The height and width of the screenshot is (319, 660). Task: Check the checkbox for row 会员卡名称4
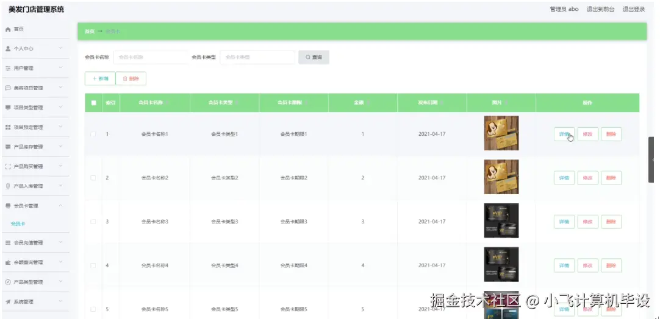tap(93, 265)
